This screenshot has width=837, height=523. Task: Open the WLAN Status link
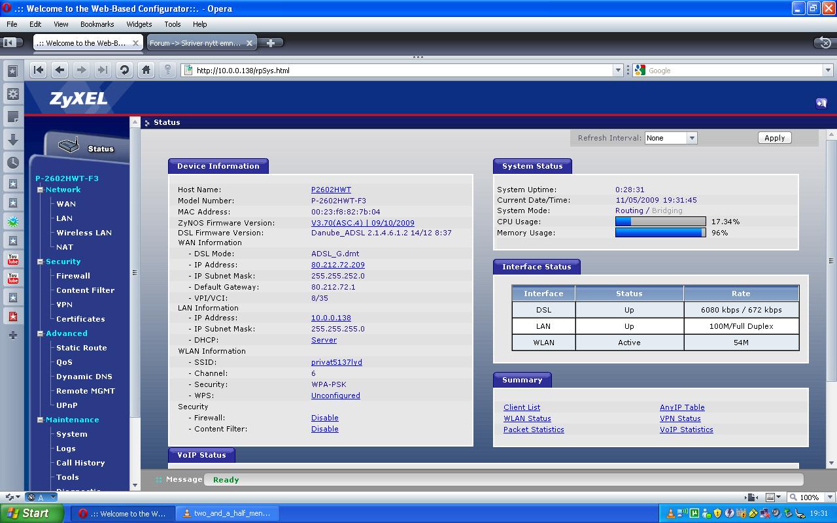(527, 418)
